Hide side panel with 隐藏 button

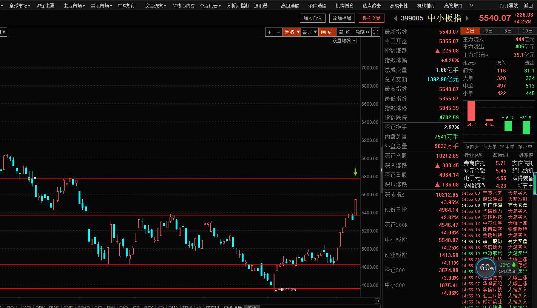(x=363, y=32)
